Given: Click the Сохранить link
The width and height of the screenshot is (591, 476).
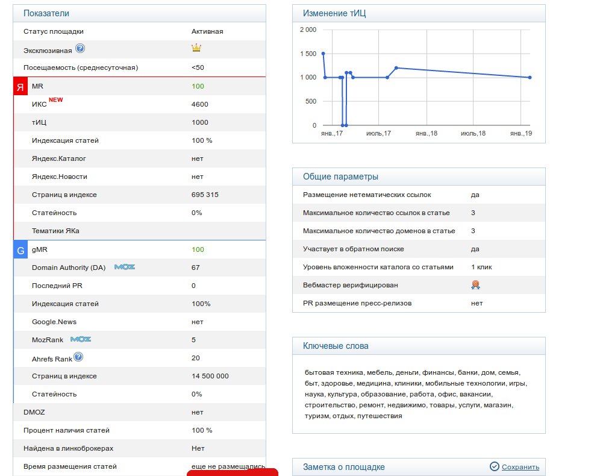Looking at the screenshot, I should (521, 467).
